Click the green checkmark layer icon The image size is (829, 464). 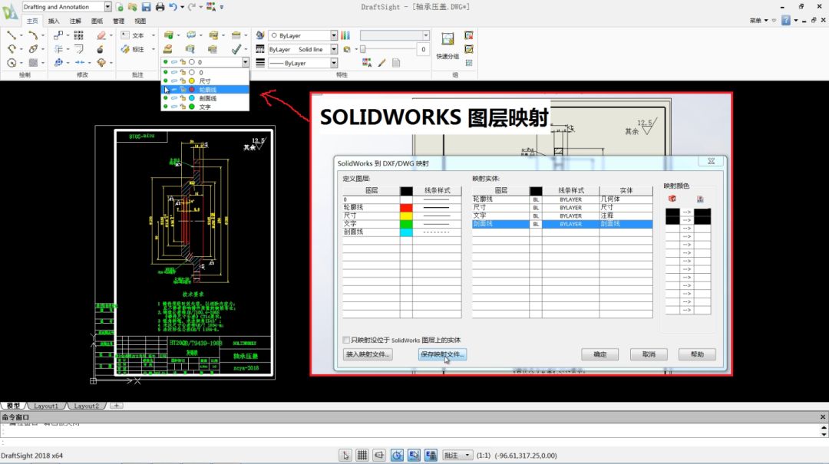(x=236, y=49)
